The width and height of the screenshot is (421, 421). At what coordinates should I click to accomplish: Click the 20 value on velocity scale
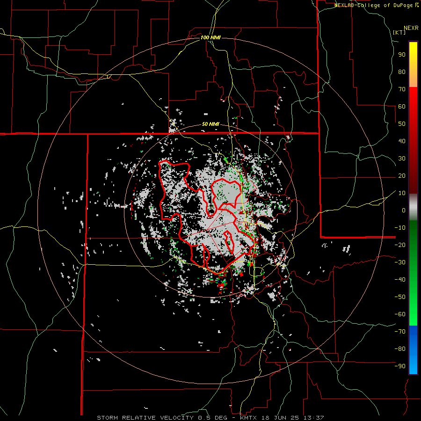point(402,176)
